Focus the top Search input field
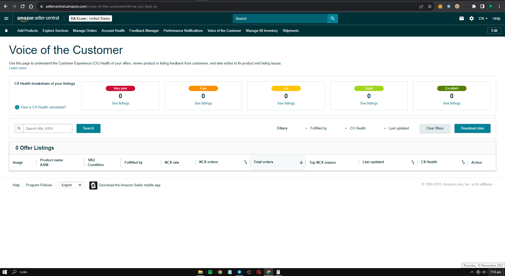The height and width of the screenshot is (276, 505). pyautogui.click(x=280, y=18)
